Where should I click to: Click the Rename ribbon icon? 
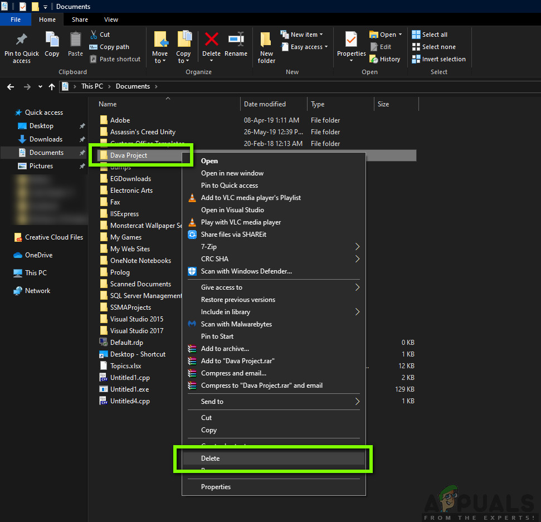tap(236, 40)
